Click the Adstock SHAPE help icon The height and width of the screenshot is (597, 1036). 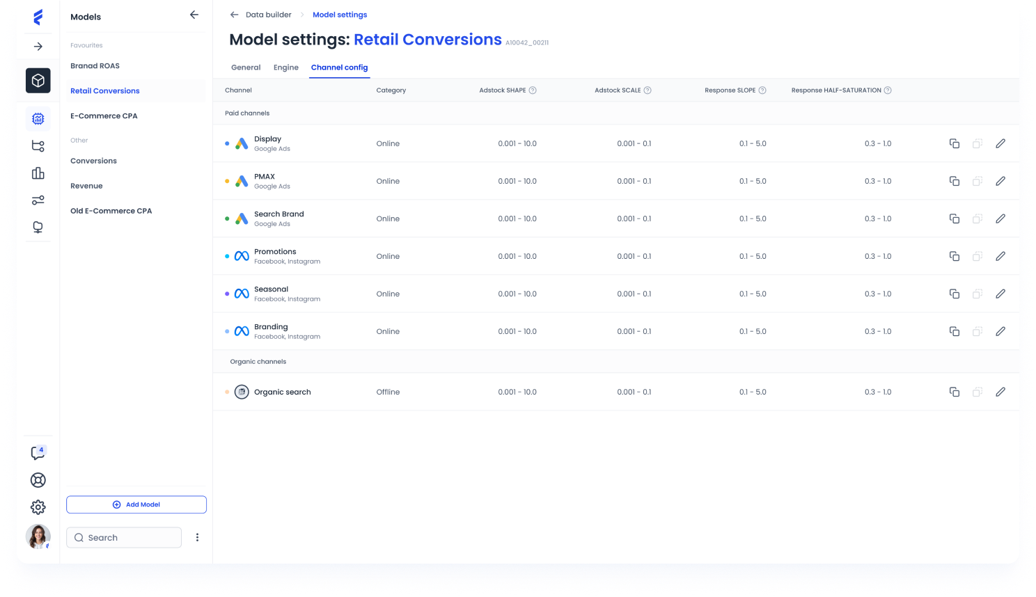pos(533,90)
